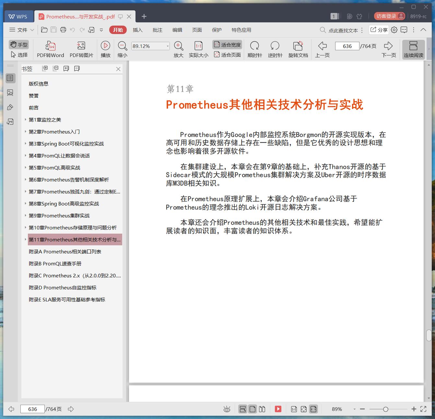Switch to two-page view in status bar

click(x=262, y=409)
